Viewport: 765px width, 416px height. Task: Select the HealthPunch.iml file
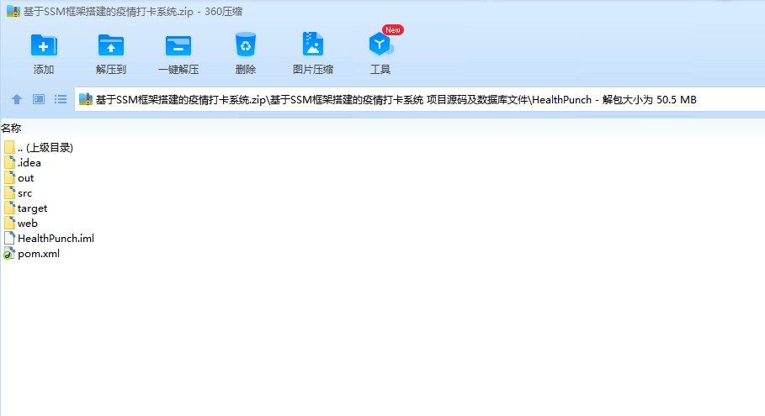(x=49, y=238)
